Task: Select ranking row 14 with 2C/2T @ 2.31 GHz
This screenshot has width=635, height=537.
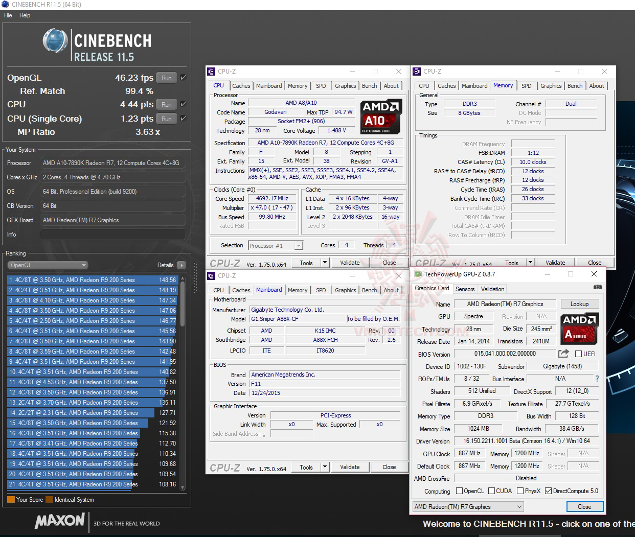Action: (x=92, y=413)
